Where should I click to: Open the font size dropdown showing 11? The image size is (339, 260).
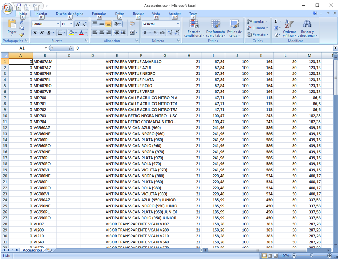tap(71, 24)
